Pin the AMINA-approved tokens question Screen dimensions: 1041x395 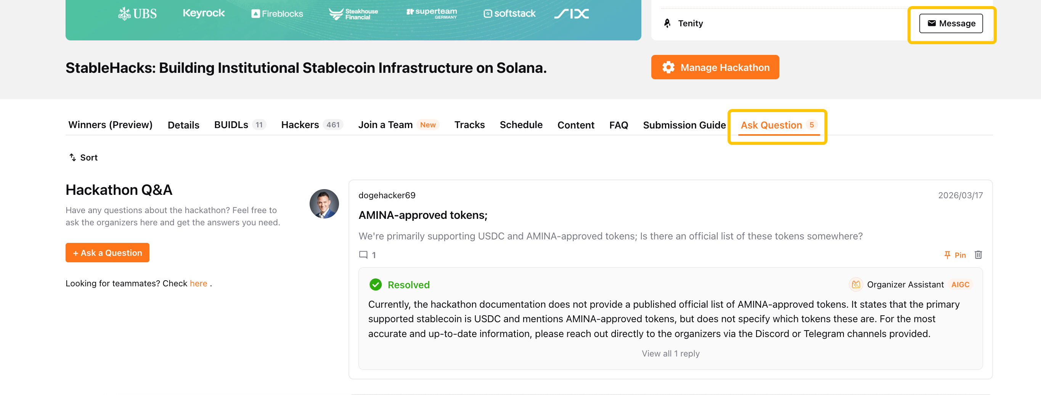[x=955, y=255]
